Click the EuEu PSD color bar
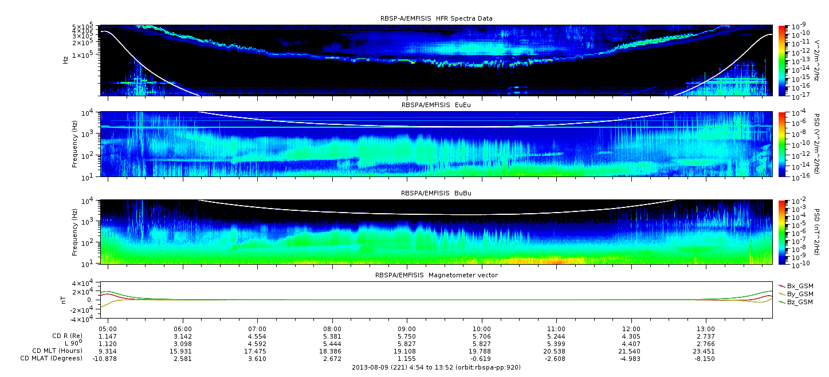Screen dimensions: 829x377 782,144
